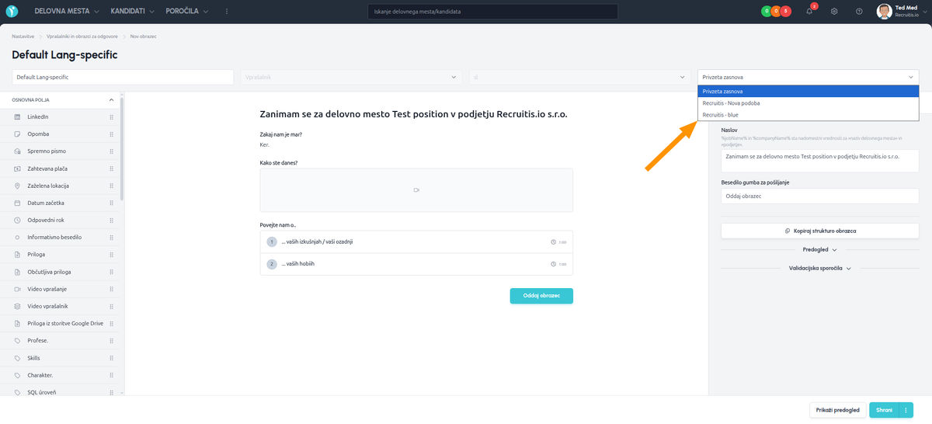Click the Zahtevana plača icon
This screenshot has height=424, width=932.
(18, 169)
